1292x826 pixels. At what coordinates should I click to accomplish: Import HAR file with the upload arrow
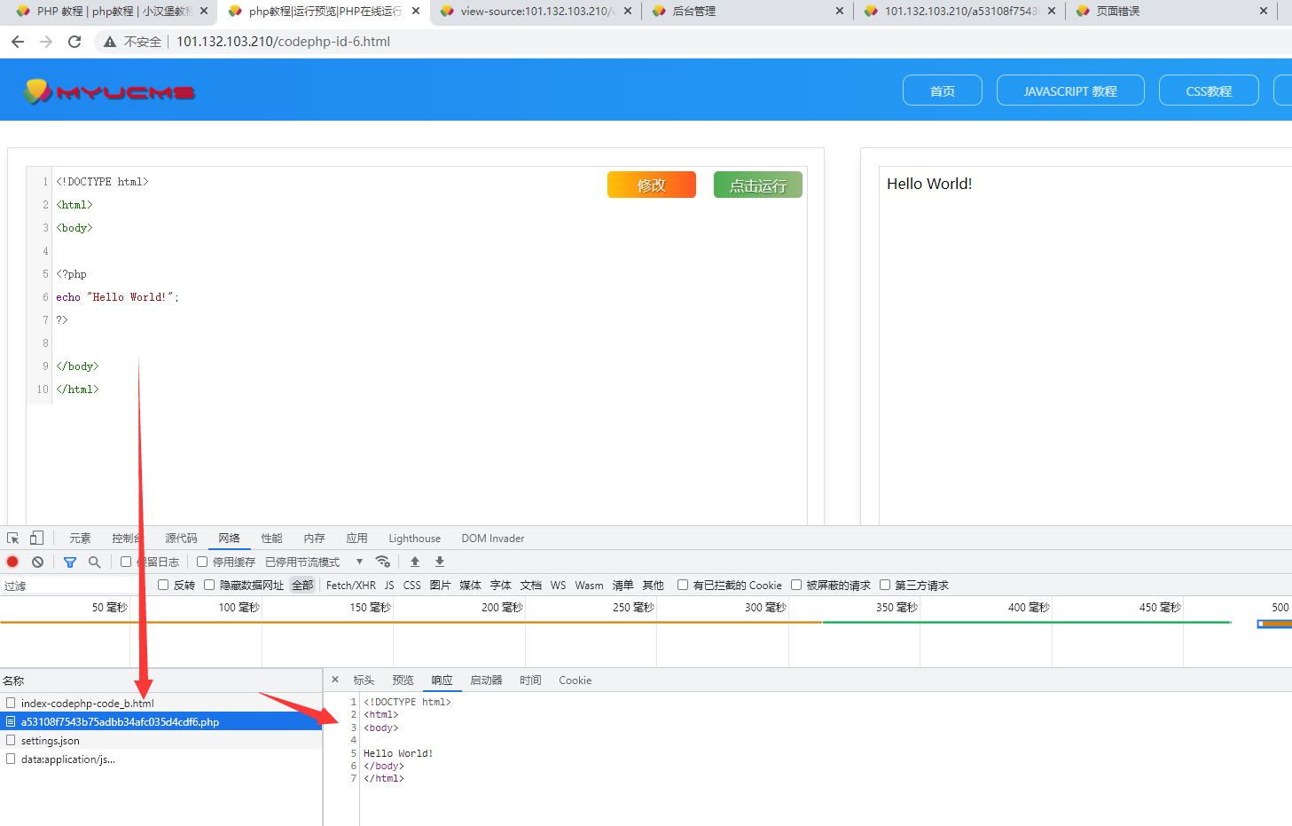click(415, 562)
